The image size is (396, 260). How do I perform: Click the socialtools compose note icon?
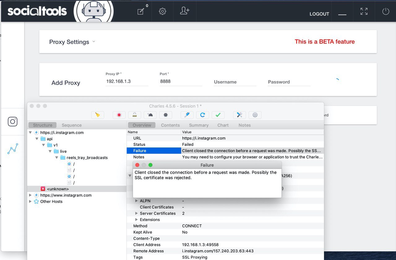[x=141, y=11]
